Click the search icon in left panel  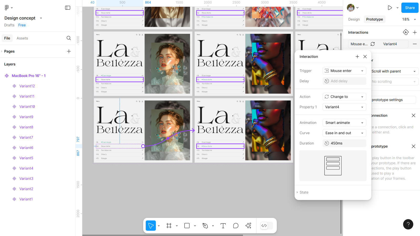click(x=69, y=38)
